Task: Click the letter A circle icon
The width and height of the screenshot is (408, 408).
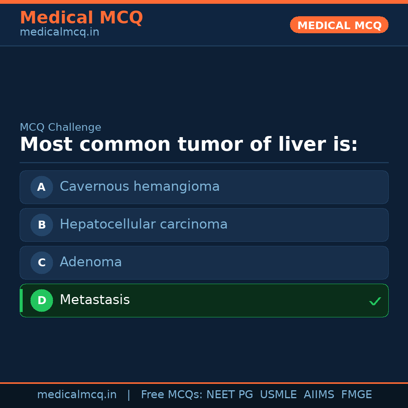Action: 42,187
